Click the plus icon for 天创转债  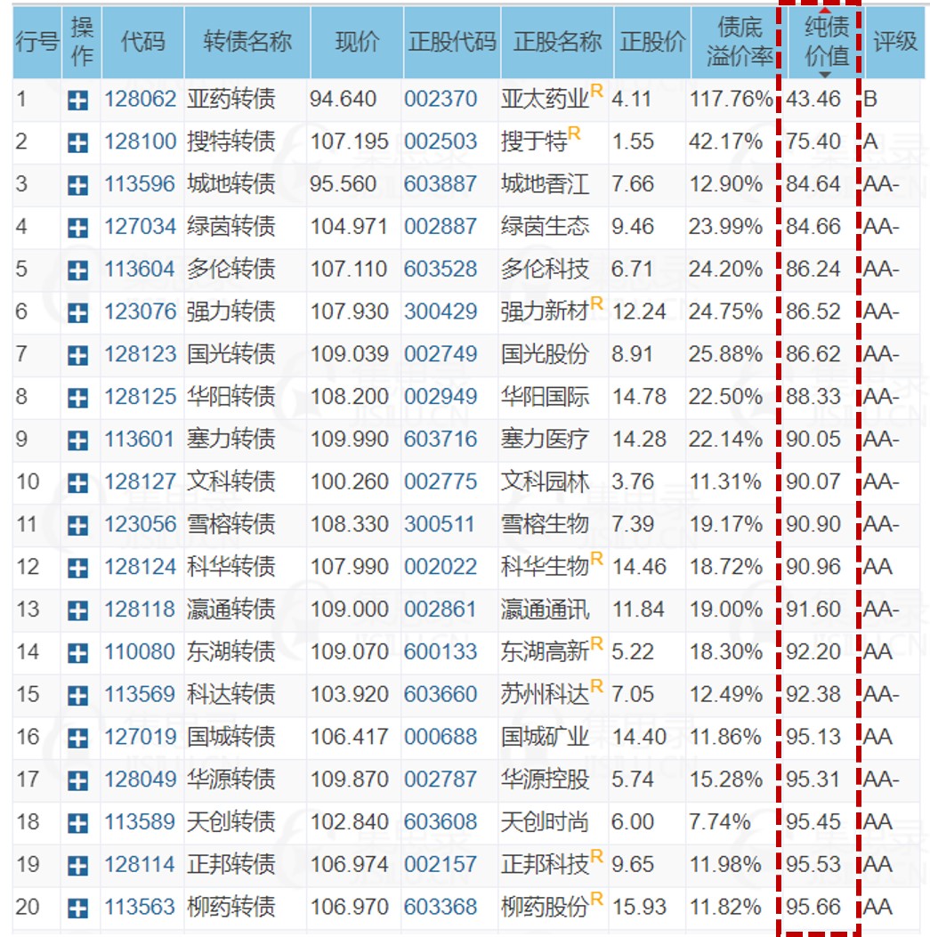[77, 823]
